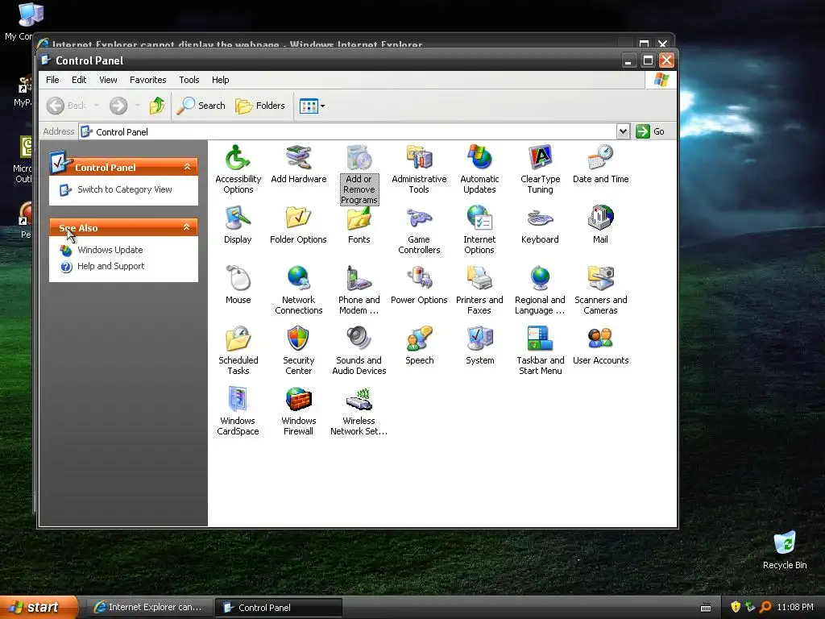Open the Windows Update link

point(110,250)
